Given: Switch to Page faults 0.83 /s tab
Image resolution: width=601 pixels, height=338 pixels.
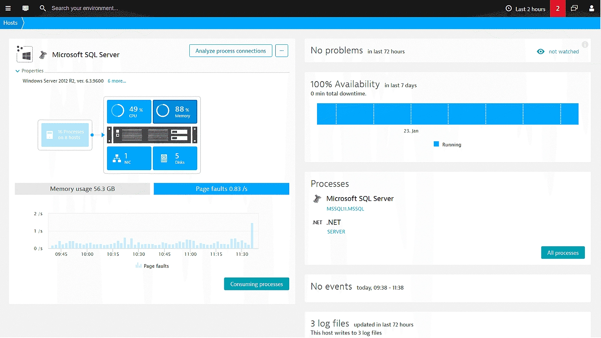Looking at the screenshot, I should pos(222,189).
